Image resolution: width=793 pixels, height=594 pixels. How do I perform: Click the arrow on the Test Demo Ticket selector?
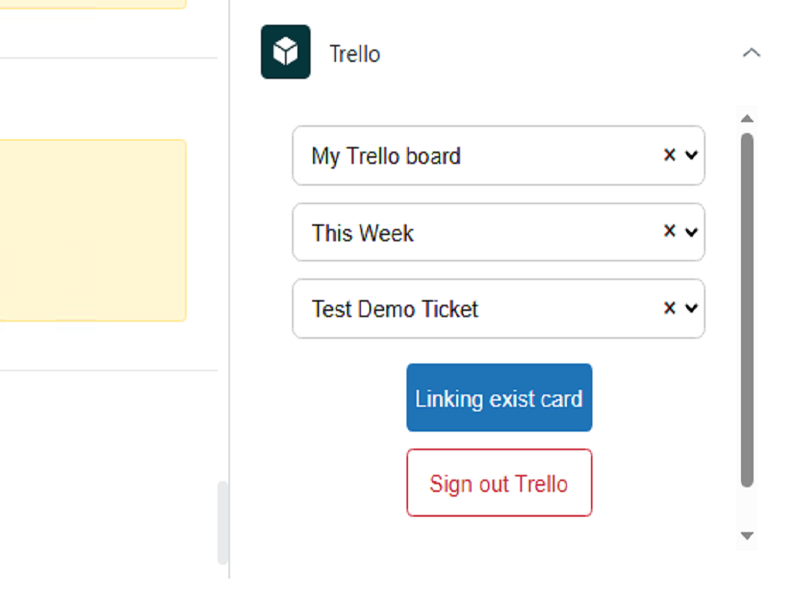coord(692,308)
